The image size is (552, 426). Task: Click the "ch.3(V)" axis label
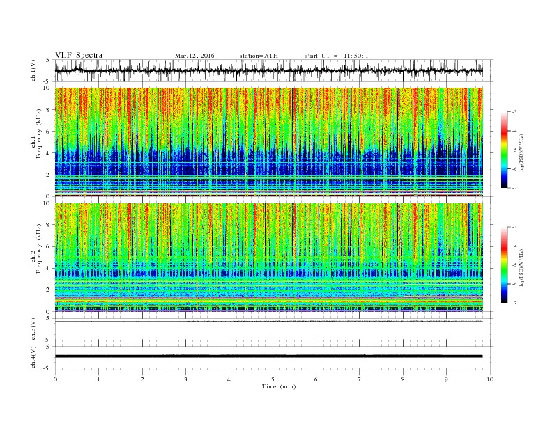(x=33, y=329)
